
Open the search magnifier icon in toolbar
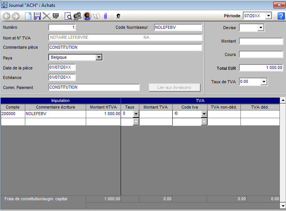click(68, 16)
